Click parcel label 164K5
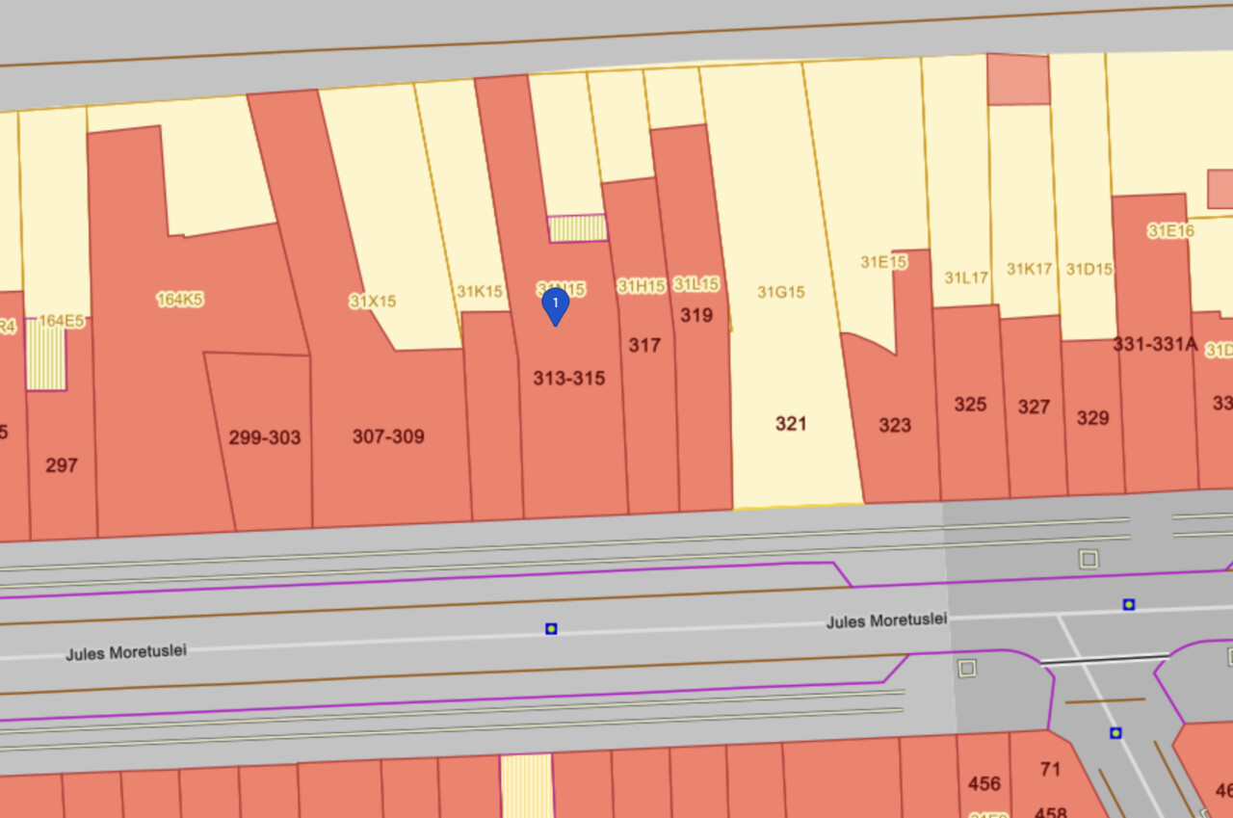 [179, 300]
